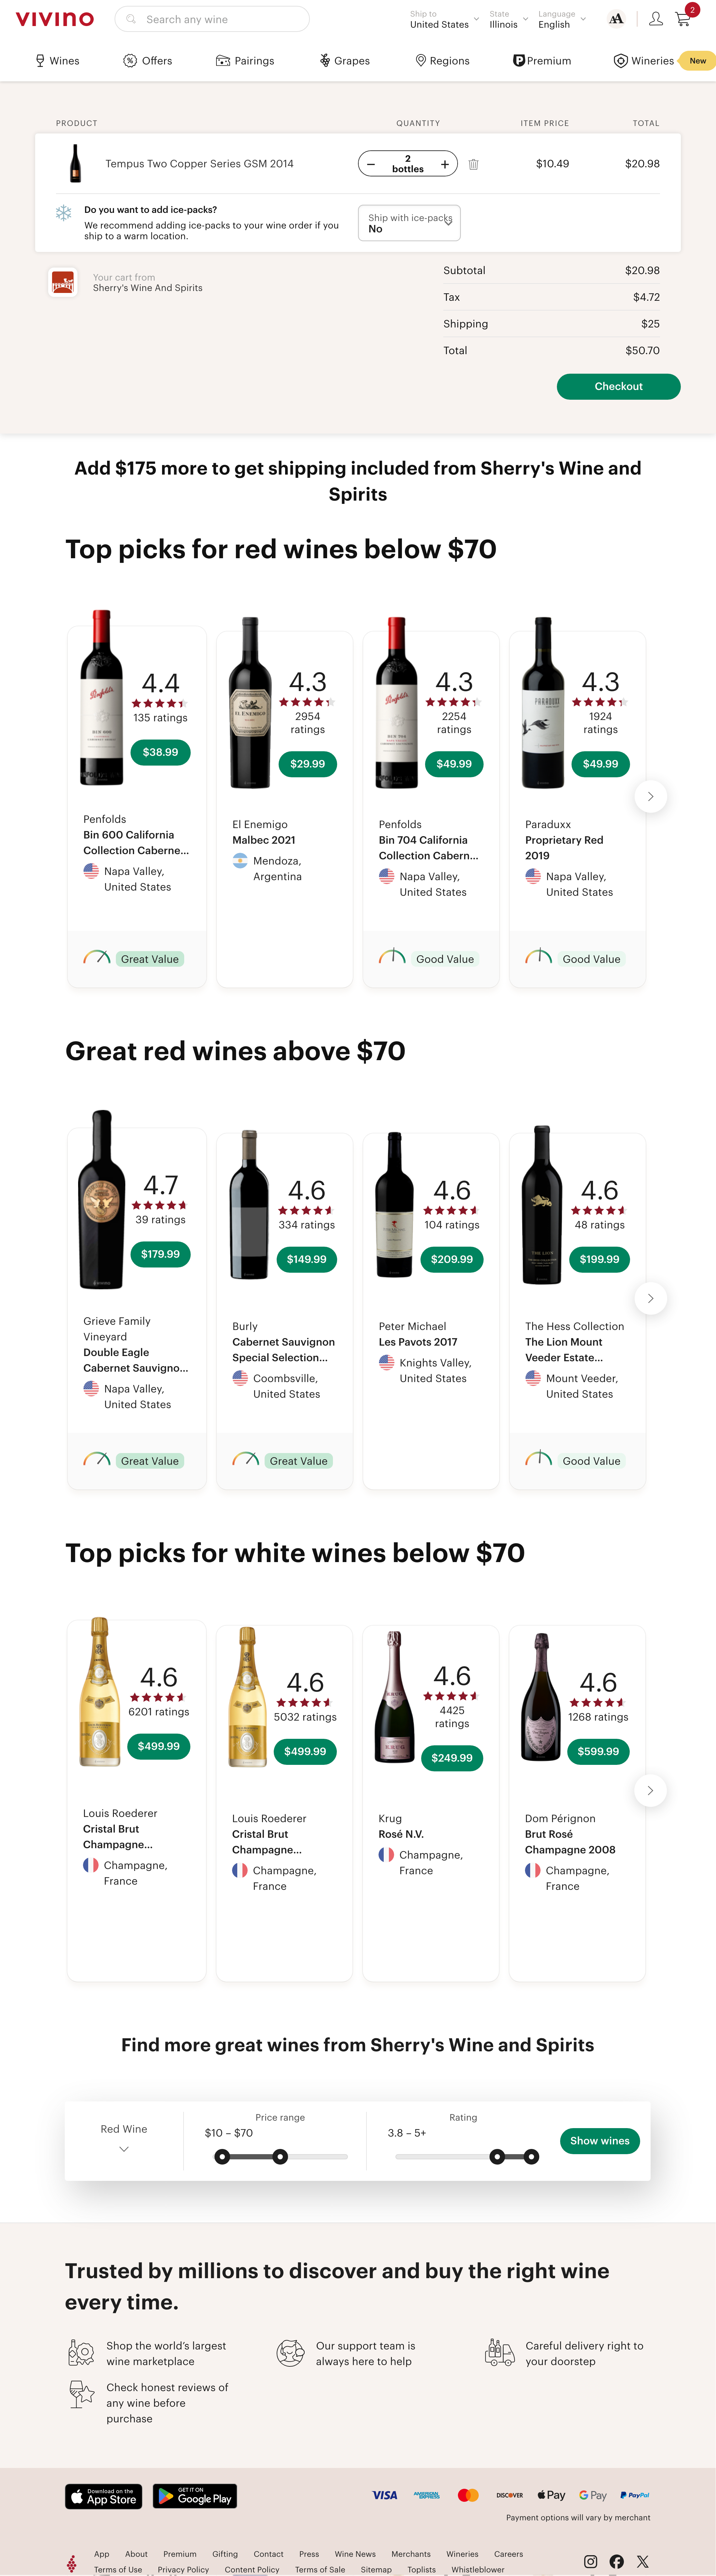Focus the Search any wine field

(220, 19)
